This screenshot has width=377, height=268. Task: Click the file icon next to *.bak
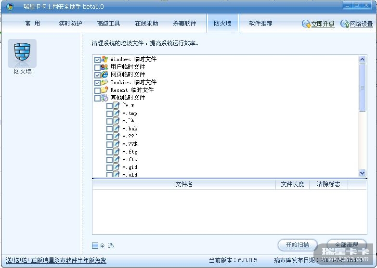click(117, 128)
